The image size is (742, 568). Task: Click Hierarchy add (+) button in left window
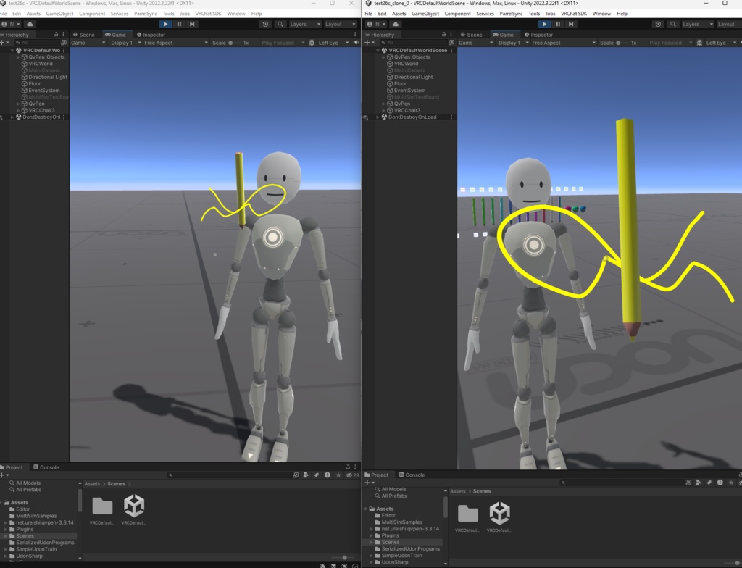pos(4,43)
